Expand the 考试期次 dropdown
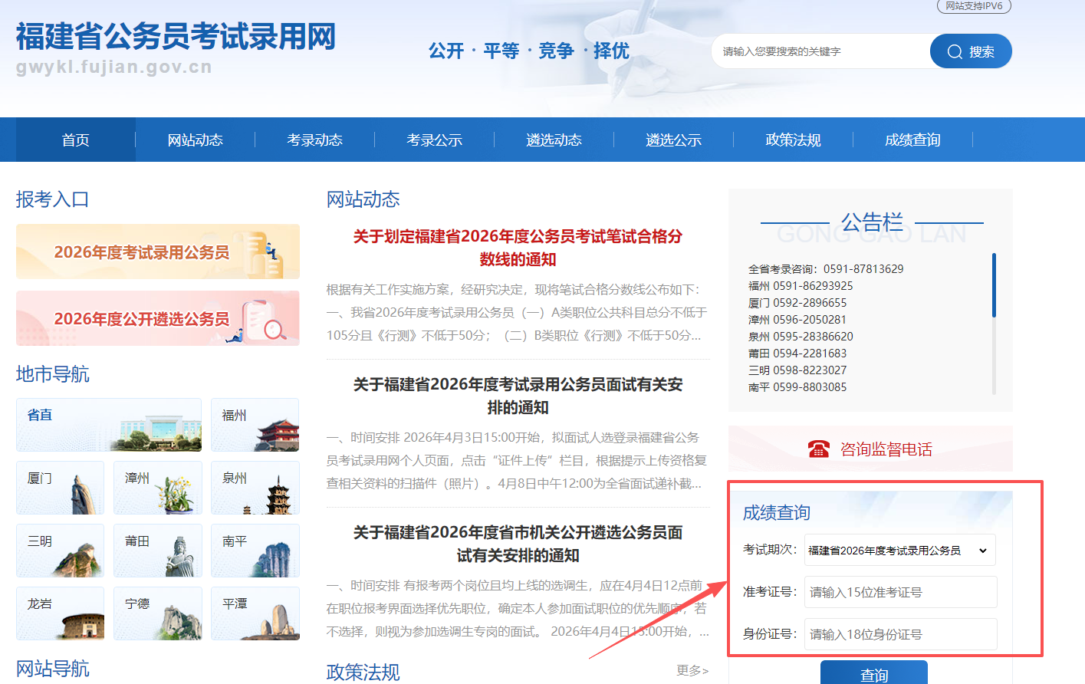This screenshot has height=684, width=1085. tap(899, 551)
